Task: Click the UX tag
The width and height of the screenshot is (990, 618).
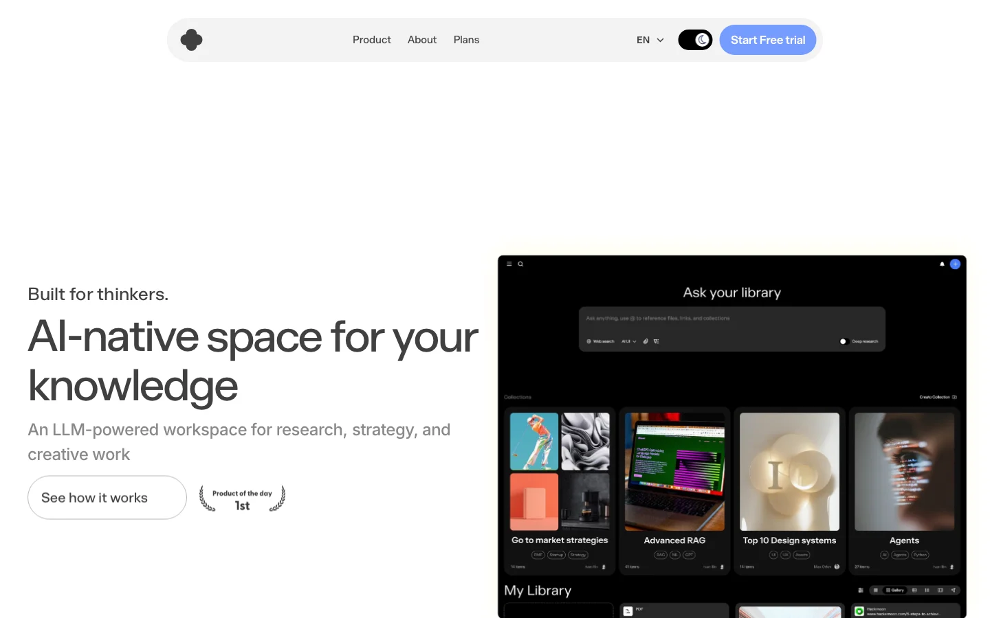Action: point(785,555)
